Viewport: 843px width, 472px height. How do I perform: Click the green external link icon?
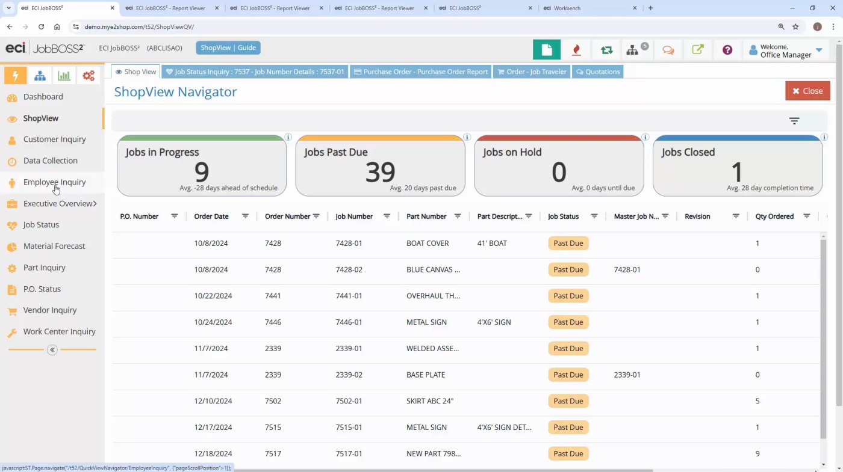coord(698,50)
